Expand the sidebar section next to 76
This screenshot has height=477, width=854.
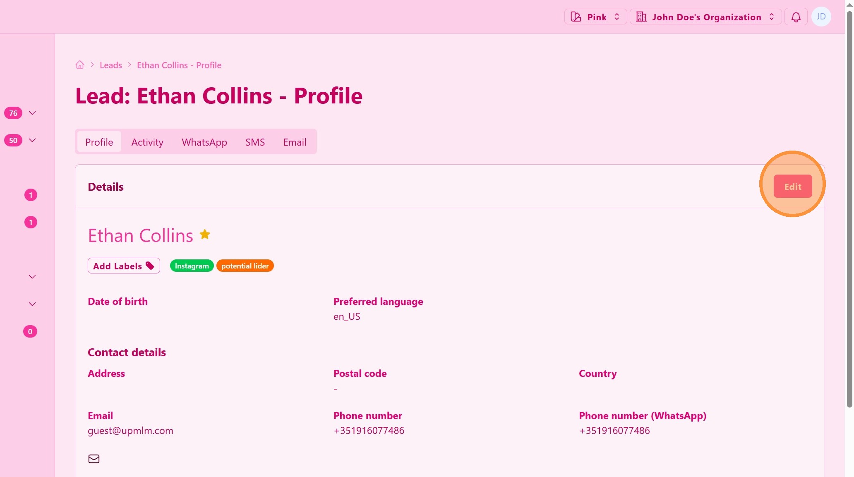pyautogui.click(x=32, y=113)
